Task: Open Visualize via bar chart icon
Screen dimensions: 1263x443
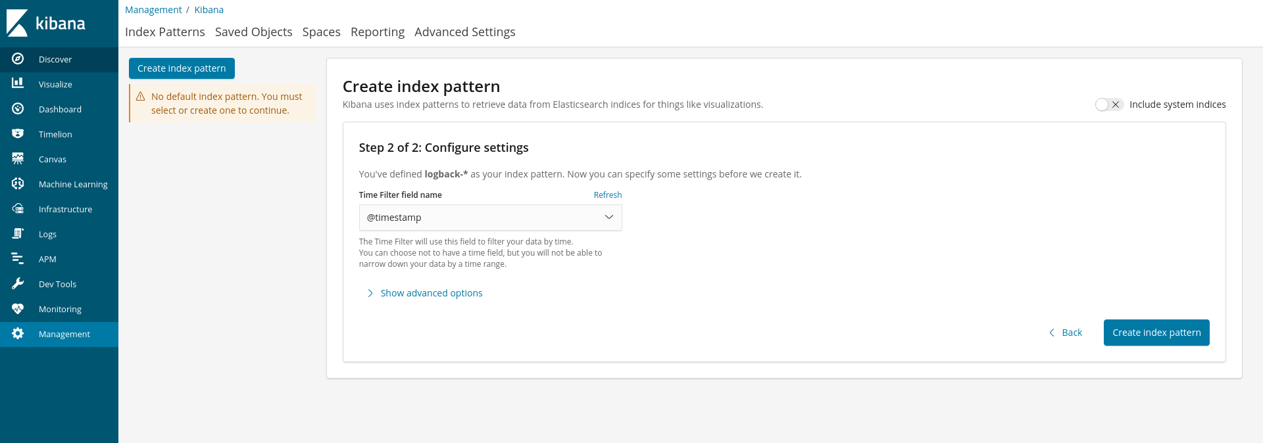Action: (x=18, y=83)
